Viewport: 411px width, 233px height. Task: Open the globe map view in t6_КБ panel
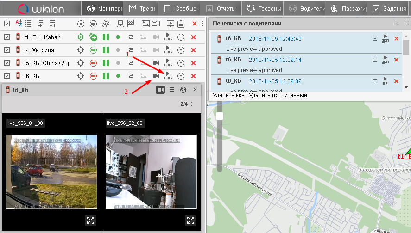point(183,90)
